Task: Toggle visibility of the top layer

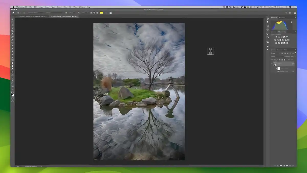Action: 272,64
